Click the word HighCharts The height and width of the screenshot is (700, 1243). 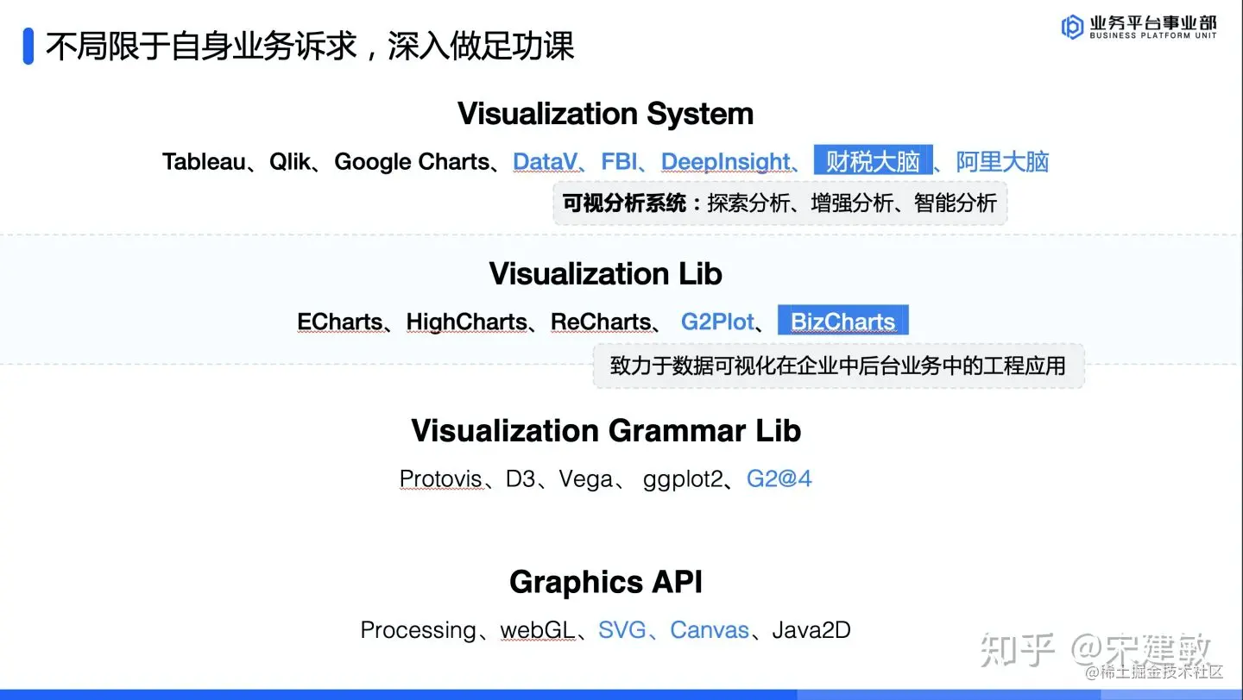(466, 322)
